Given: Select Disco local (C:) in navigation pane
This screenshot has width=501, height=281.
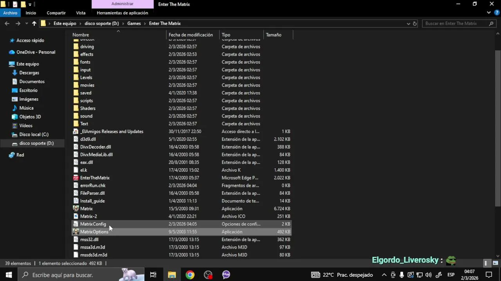Looking at the screenshot, I should pyautogui.click(x=34, y=134).
